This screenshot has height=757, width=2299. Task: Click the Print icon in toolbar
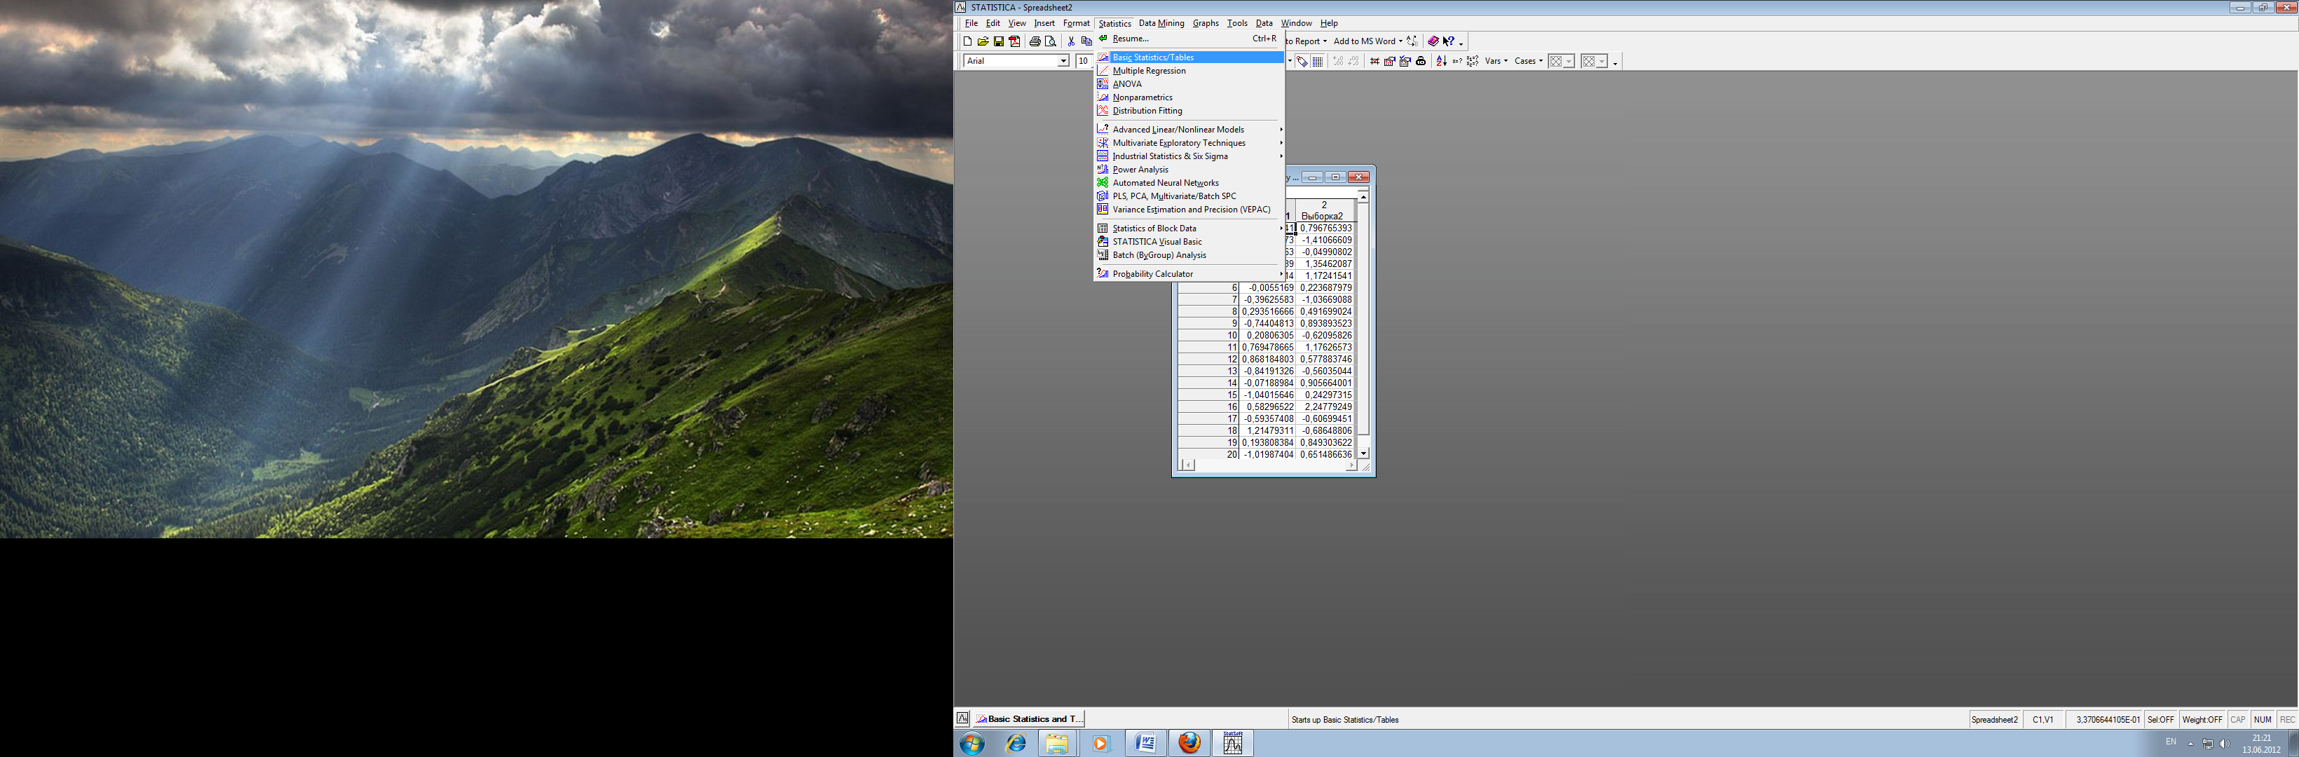click(x=1035, y=41)
